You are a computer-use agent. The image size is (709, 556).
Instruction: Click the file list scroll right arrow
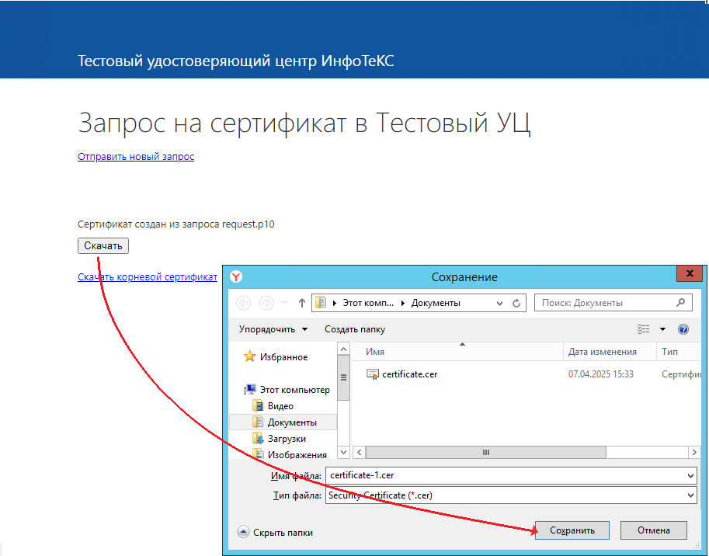point(694,452)
